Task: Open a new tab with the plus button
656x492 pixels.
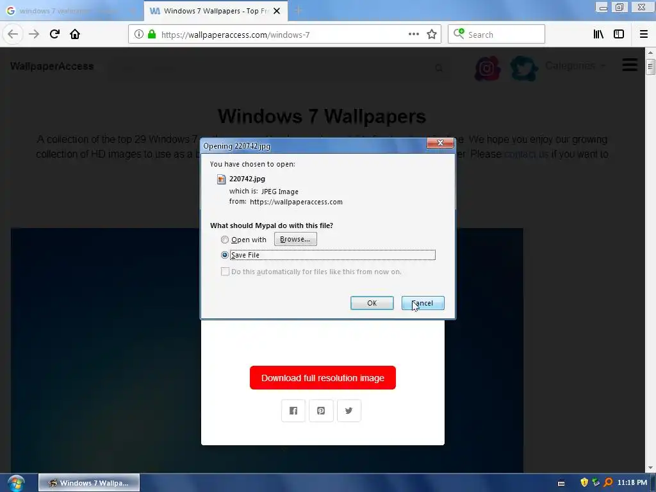Action: pos(299,11)
